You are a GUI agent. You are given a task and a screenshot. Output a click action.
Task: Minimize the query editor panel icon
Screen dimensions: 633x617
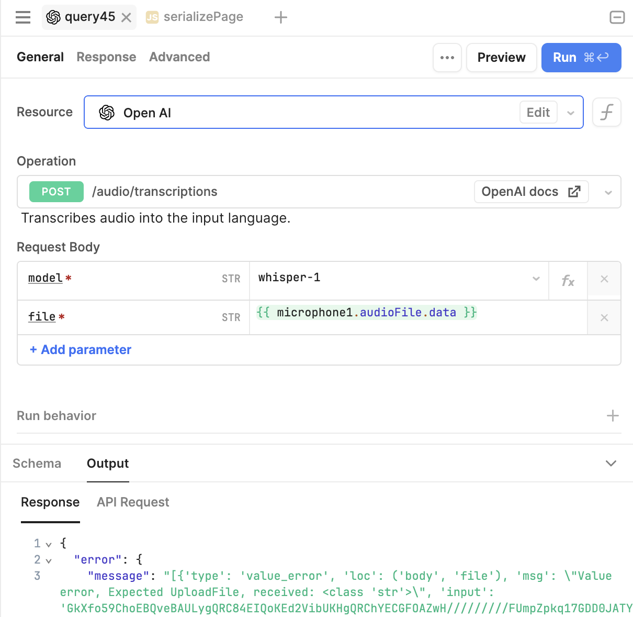tap(617, 17)
